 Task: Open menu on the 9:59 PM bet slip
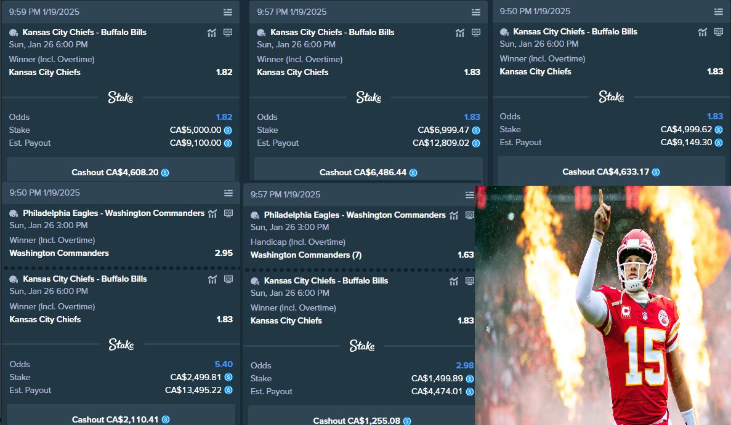pos(227,12)
